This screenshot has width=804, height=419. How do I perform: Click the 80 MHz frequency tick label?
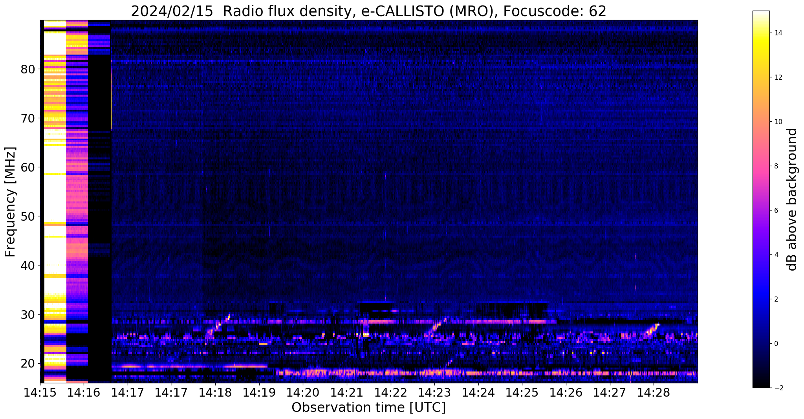click(x=27, y=69)
